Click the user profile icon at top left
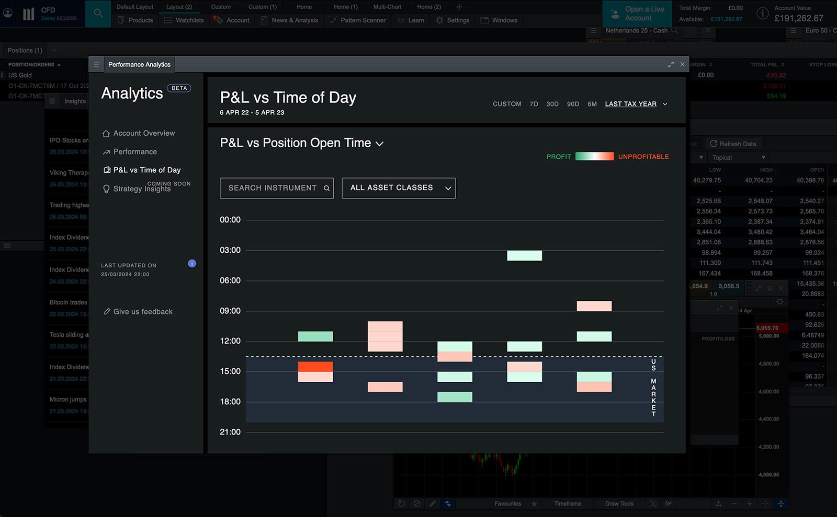 8,13
